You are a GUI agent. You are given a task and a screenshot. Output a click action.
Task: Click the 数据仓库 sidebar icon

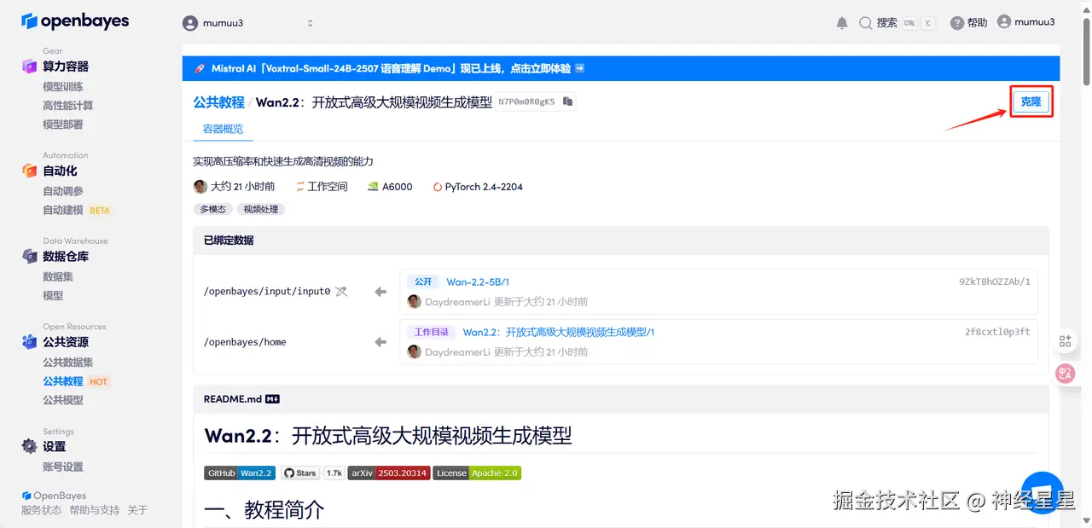click(30, 256)
